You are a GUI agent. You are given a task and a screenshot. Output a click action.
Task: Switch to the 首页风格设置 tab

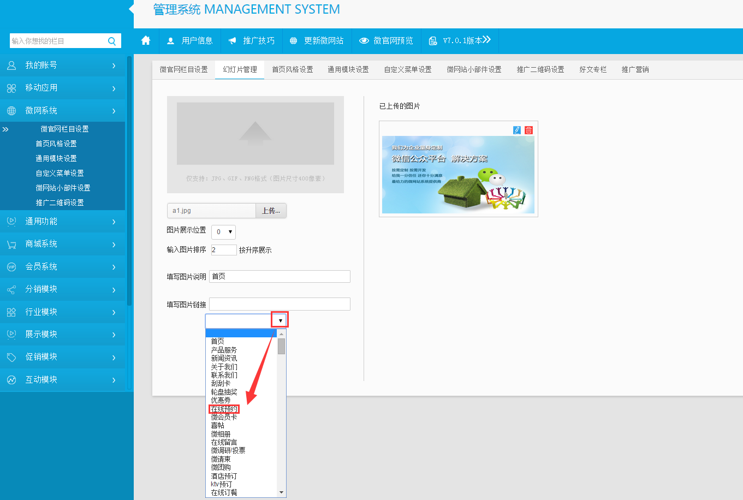293,69
